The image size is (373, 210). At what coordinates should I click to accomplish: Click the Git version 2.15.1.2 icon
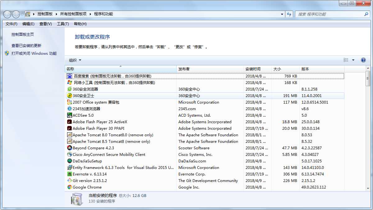[x=70, y=180]
